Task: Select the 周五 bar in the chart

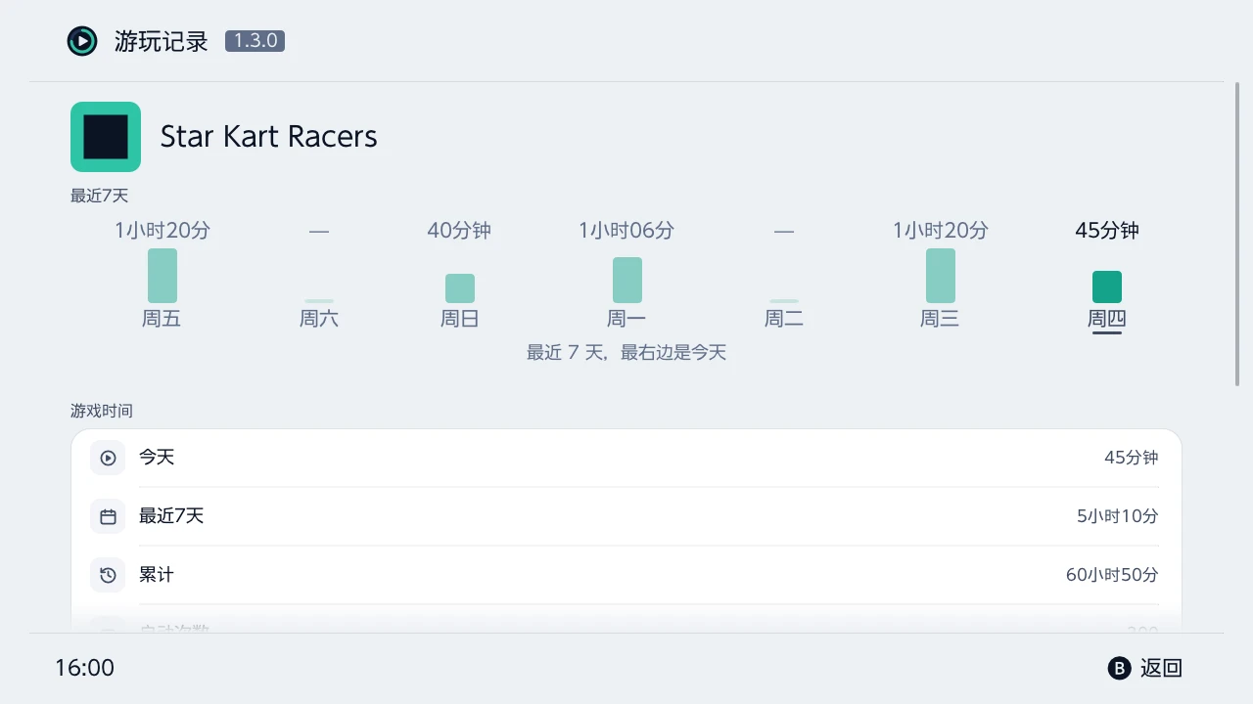Action: (x=162, y=276)
